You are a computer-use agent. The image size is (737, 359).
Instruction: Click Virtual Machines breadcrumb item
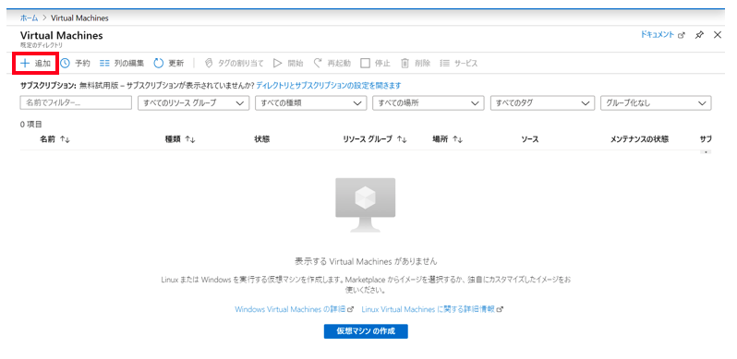point(79,18)
